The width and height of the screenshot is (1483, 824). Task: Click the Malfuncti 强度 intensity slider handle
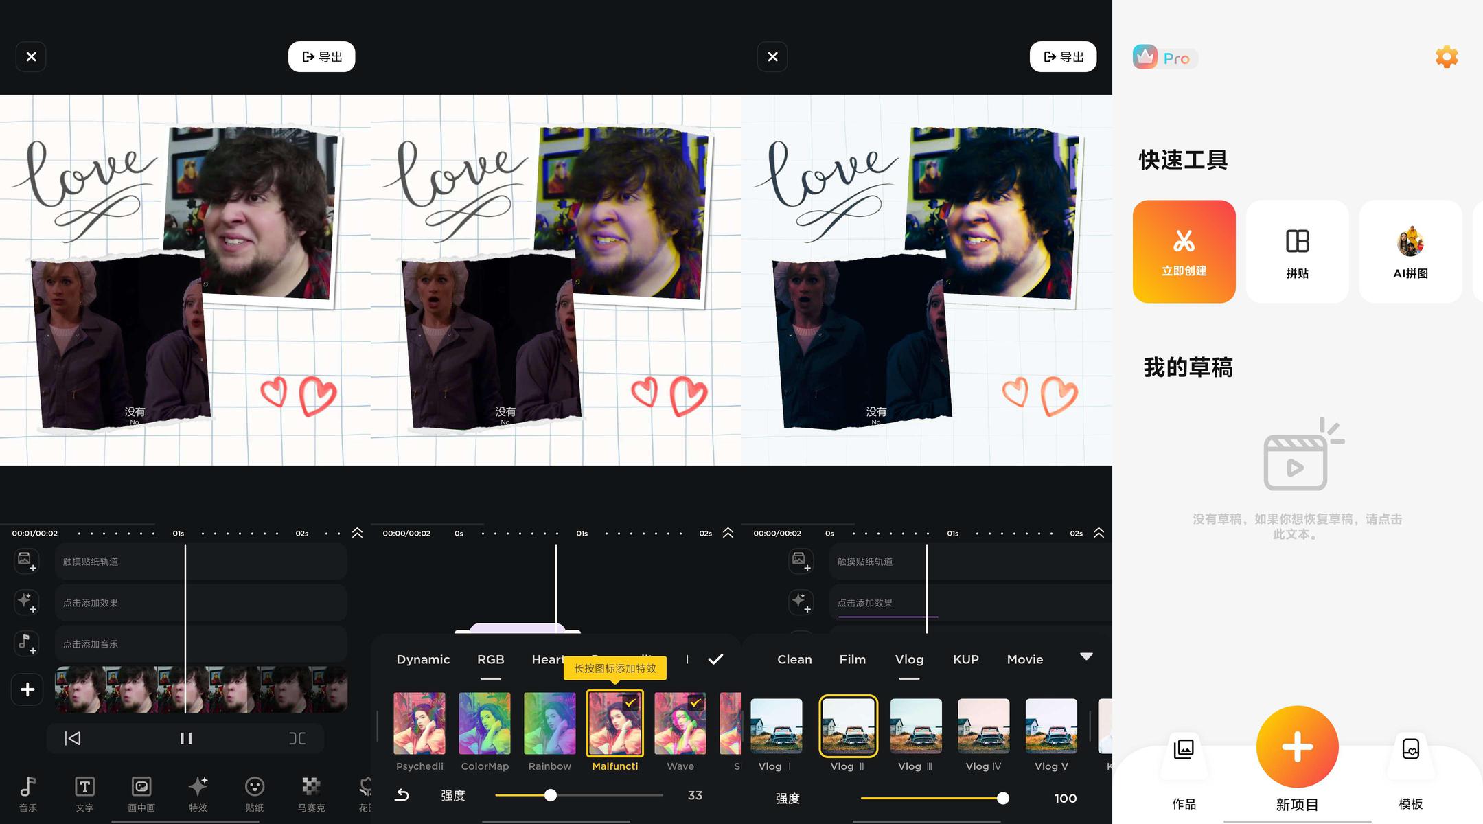[551, 795]
